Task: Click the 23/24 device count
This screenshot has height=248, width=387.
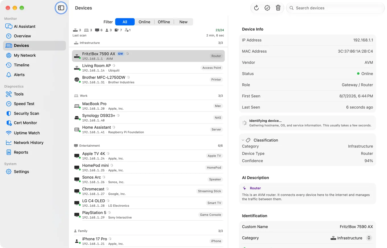Action: (220, 30)
